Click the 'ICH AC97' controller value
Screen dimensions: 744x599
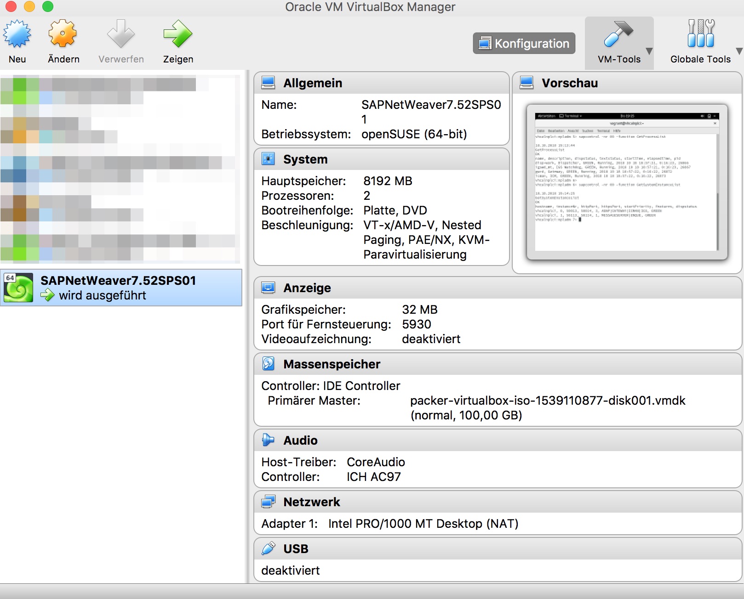point(373,477)
